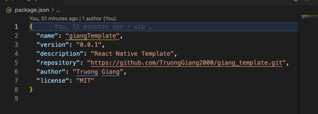Open the "You, 51 minutes ago" CodeLens
This screenshot has height=114, width=318.
click(x=54, y=19)
